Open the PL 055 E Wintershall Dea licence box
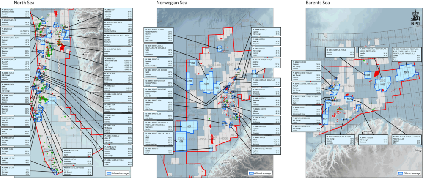This screenshot has width=423, height=178. (118, 63)
